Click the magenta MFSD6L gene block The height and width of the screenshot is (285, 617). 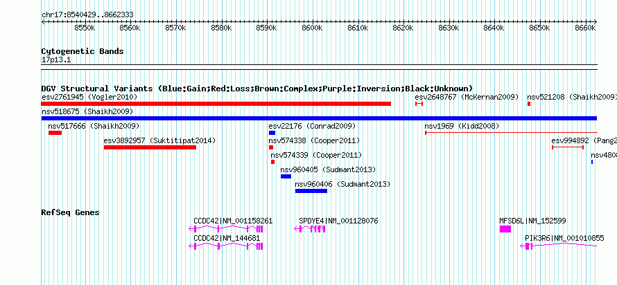coord(505,229)
